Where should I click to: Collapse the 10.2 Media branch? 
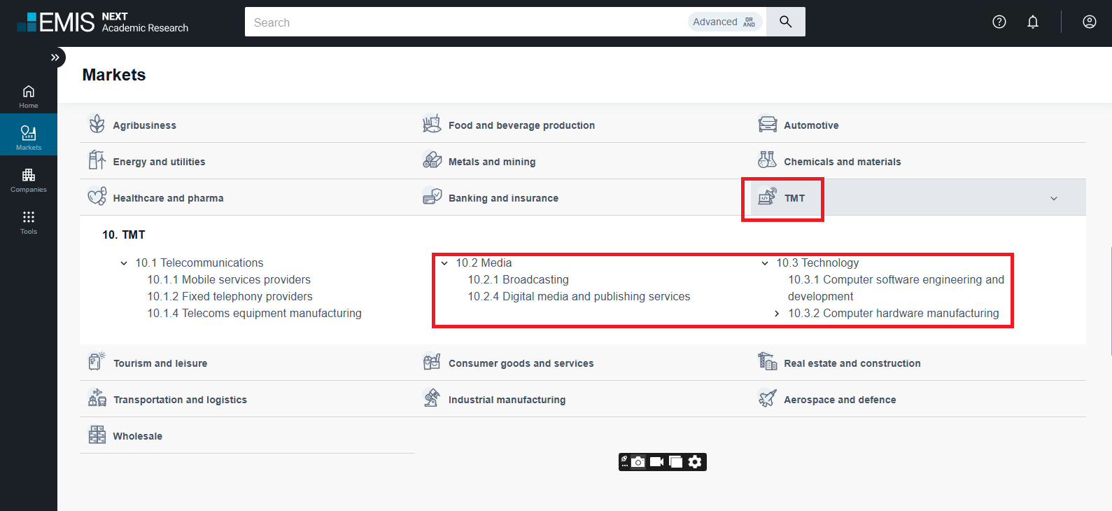tap(444, 263)
